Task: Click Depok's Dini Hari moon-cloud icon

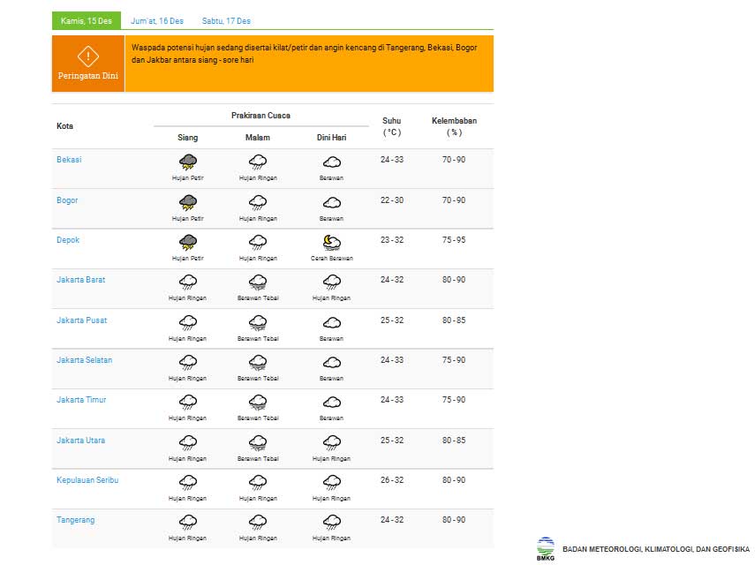Action: point(331,242)
